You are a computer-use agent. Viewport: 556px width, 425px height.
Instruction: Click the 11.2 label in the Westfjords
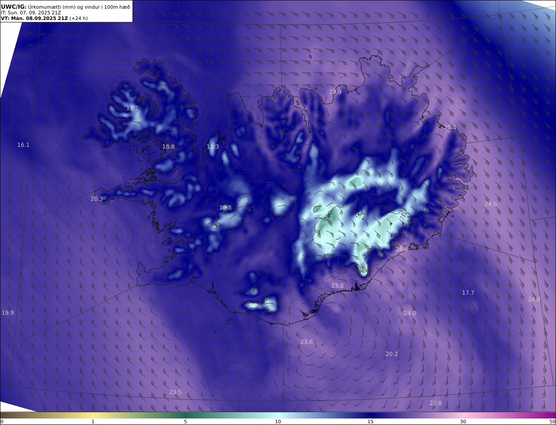click(132, 108)
